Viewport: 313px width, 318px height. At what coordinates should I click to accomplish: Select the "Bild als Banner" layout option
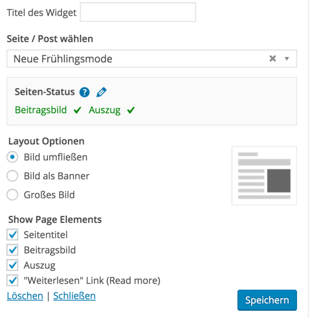point(12,176)
